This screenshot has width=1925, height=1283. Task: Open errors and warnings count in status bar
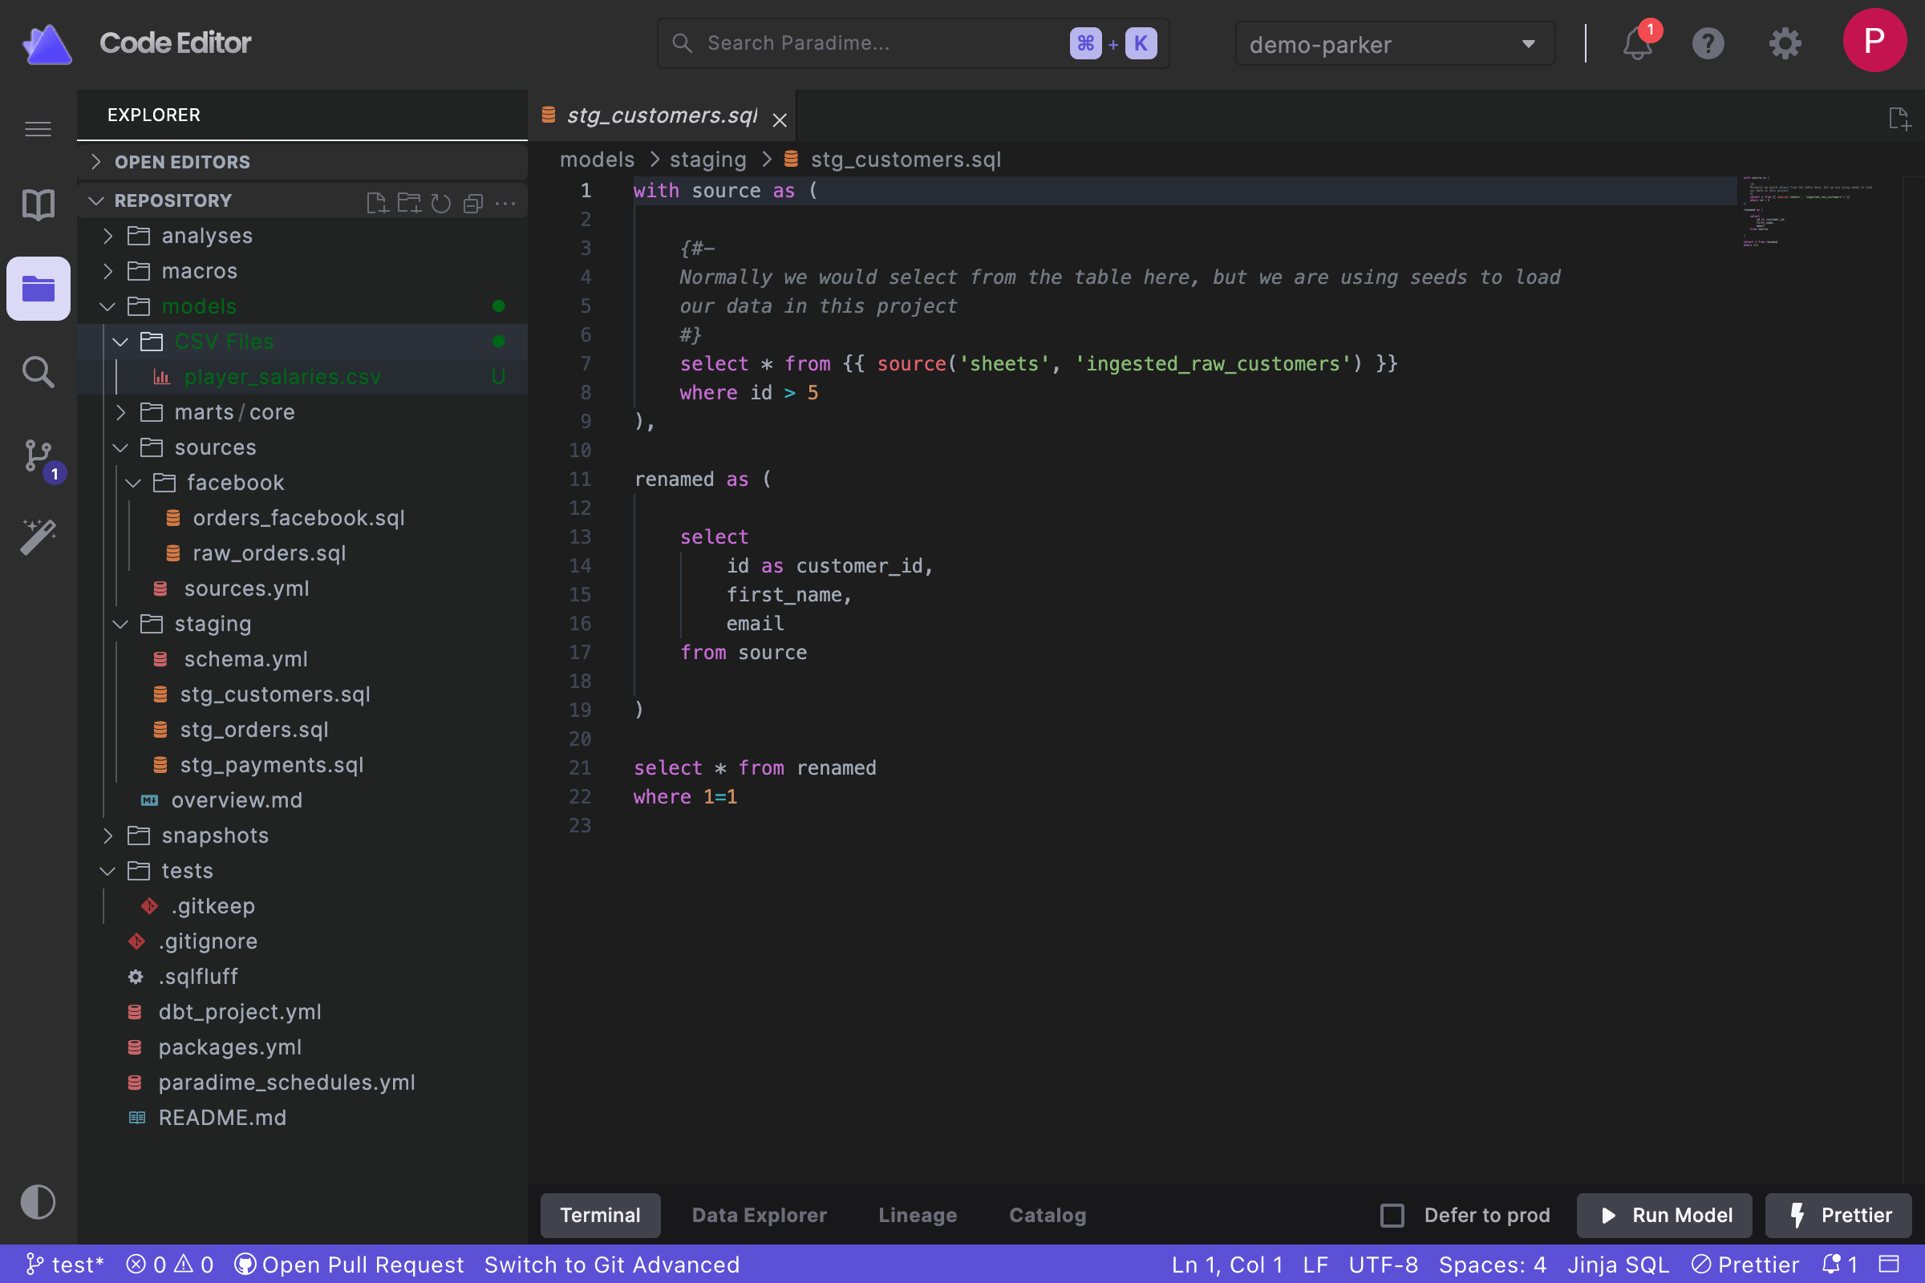[170, 1265]
